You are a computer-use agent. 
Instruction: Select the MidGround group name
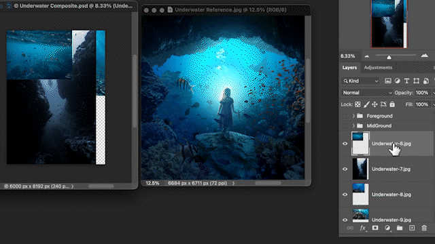379,126
